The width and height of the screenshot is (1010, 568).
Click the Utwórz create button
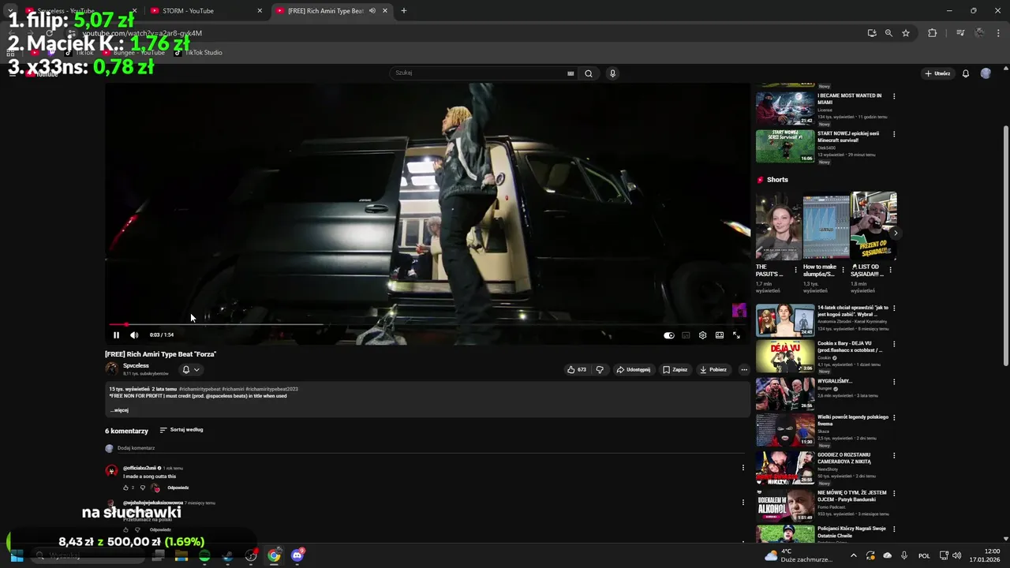[937, 73]
